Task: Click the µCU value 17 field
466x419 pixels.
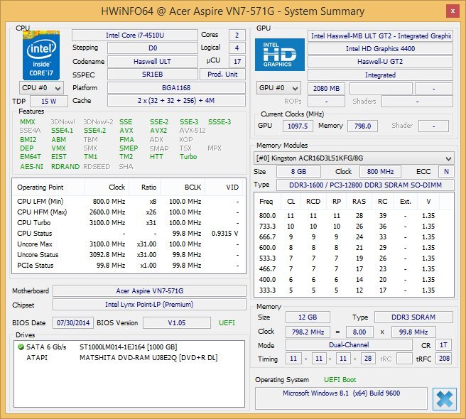Action: tap(237, 61)
